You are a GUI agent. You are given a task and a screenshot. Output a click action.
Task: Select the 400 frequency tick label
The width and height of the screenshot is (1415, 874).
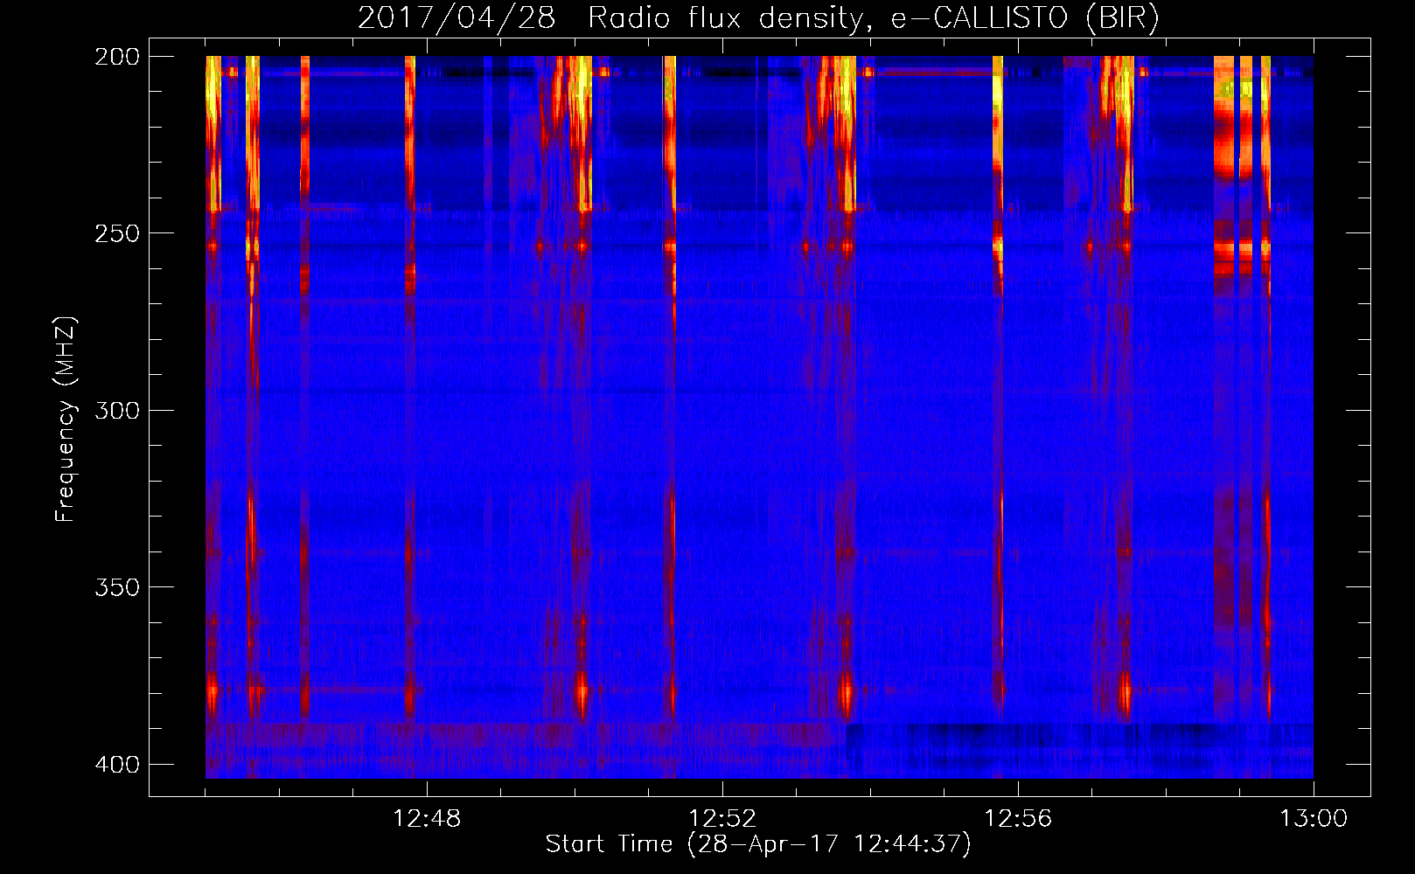tap(117, 765)
